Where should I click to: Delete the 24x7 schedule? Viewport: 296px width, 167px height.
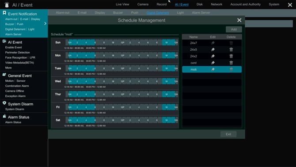point(231,43)
